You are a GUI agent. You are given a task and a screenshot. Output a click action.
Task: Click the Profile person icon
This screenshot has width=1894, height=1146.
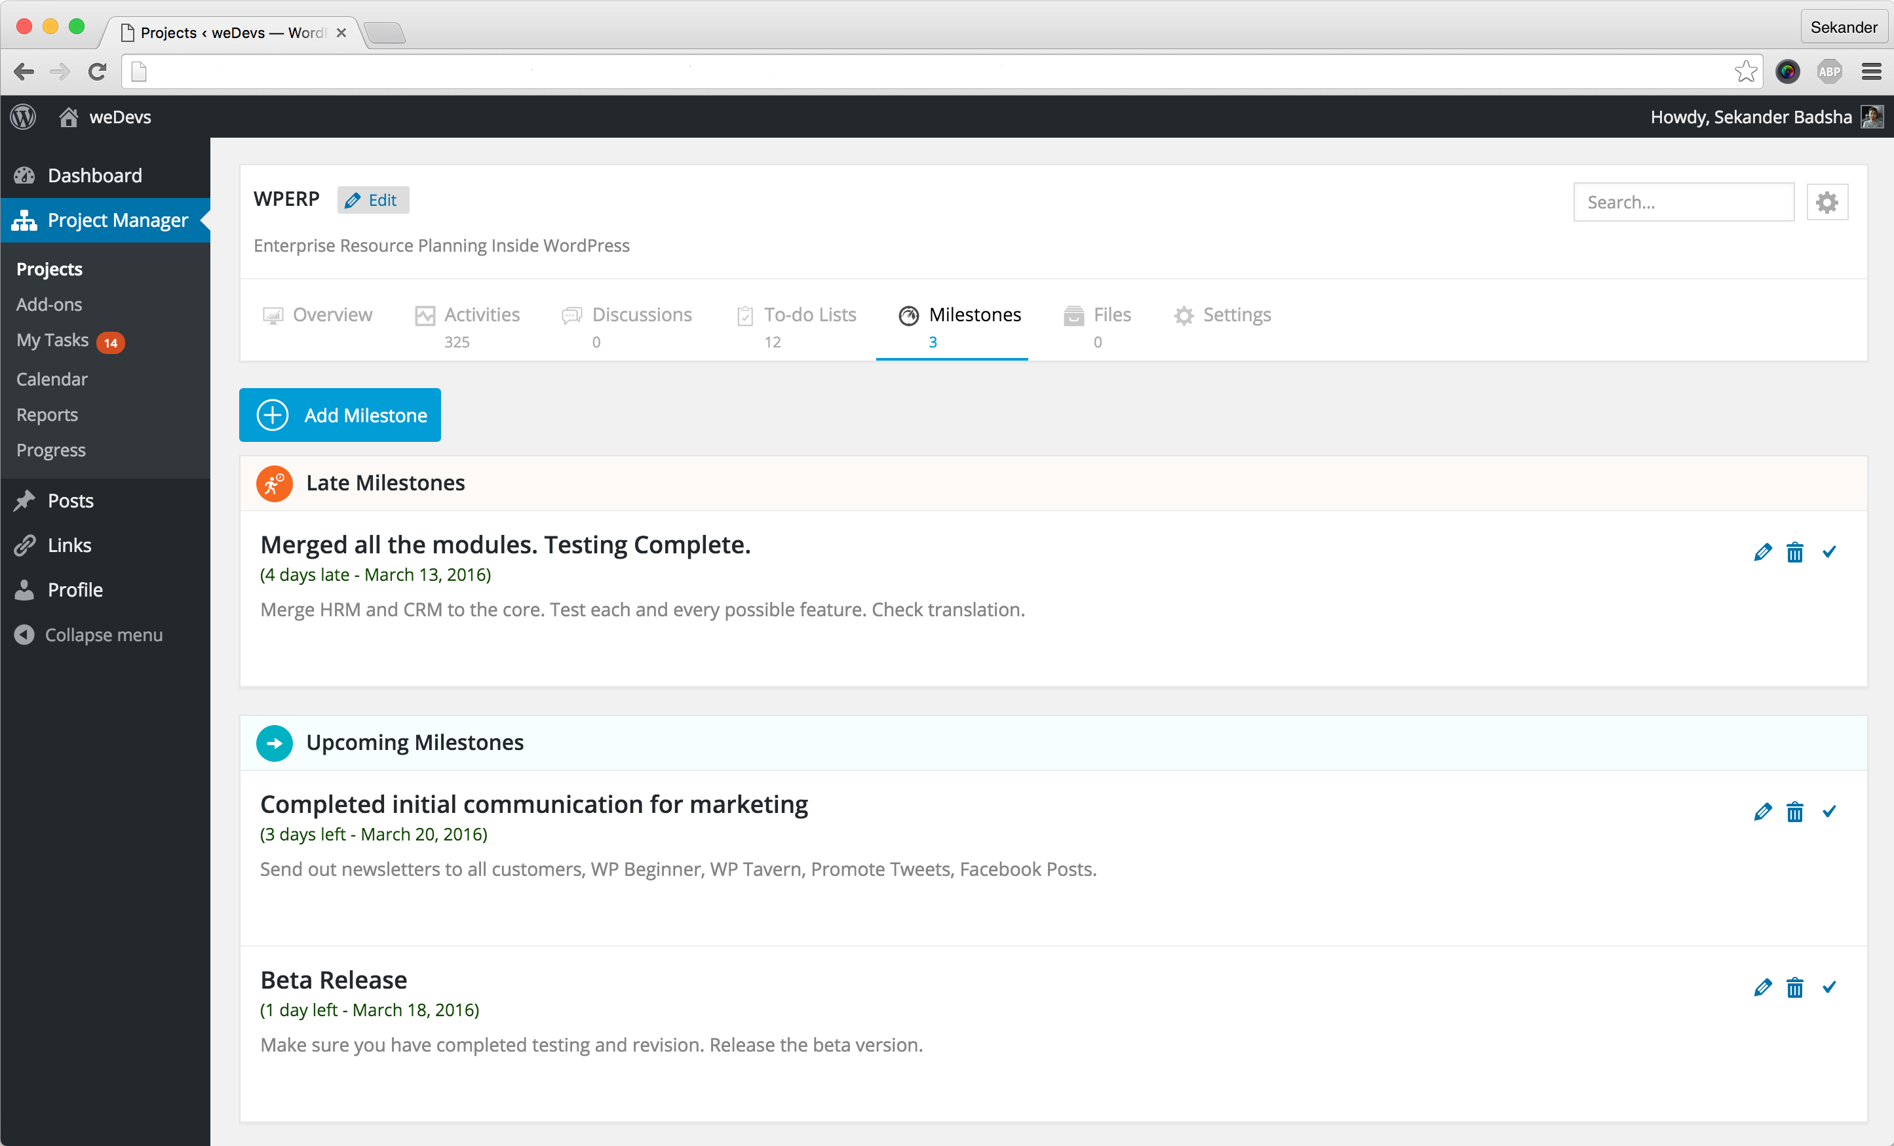tap(25, 590)
